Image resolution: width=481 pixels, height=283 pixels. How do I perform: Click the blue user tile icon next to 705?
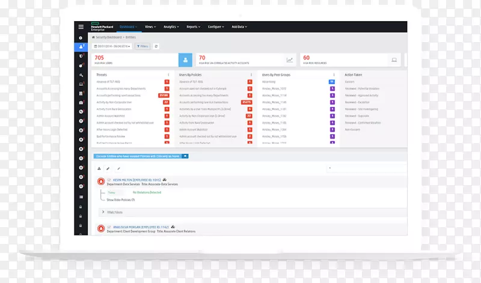point(185,60)
